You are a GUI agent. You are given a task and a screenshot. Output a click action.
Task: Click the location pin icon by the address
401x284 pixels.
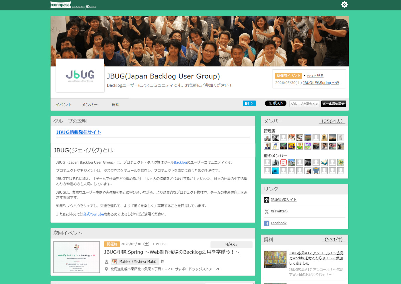[107, 269]
